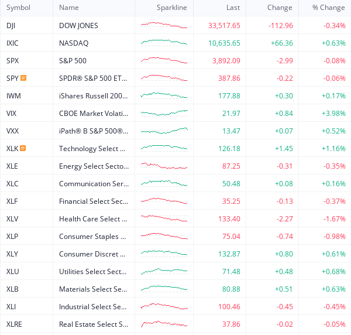Screen dimensions: 351x335
Task: Click the S&P 500 name cell
Action: click(x=73, y=60)
